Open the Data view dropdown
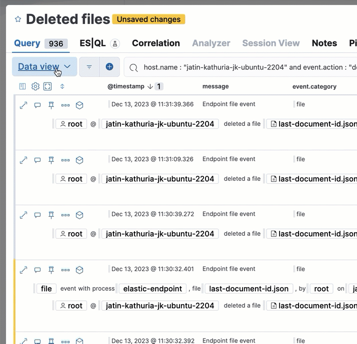The image size is (357, 344). [x=44, y=67]
